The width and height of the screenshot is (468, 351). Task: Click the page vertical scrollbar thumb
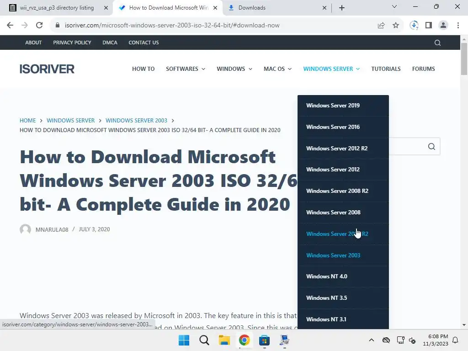click(464, 59)
